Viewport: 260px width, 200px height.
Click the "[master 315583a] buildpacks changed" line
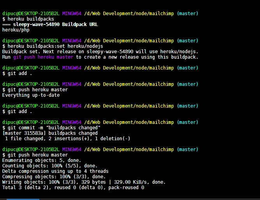pyautogui.click(x=50, y=133)
